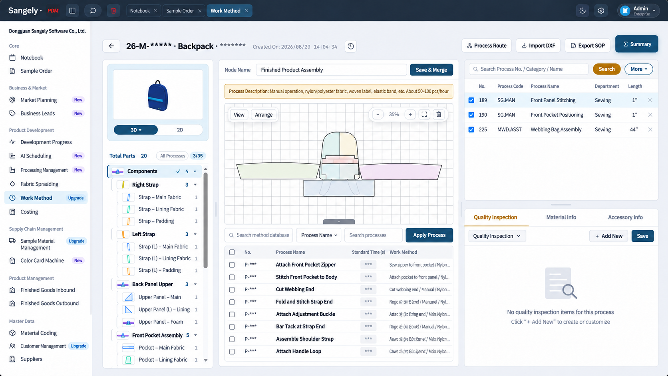Open the Summary panel
This screenshot has width=668, height=376.
click(x=637, y=44)
